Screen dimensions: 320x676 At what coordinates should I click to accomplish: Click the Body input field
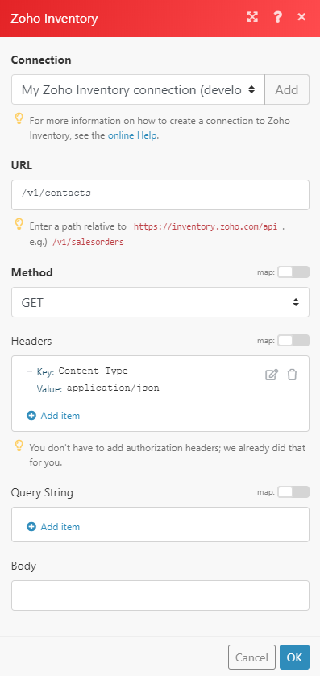pos(160,595)
